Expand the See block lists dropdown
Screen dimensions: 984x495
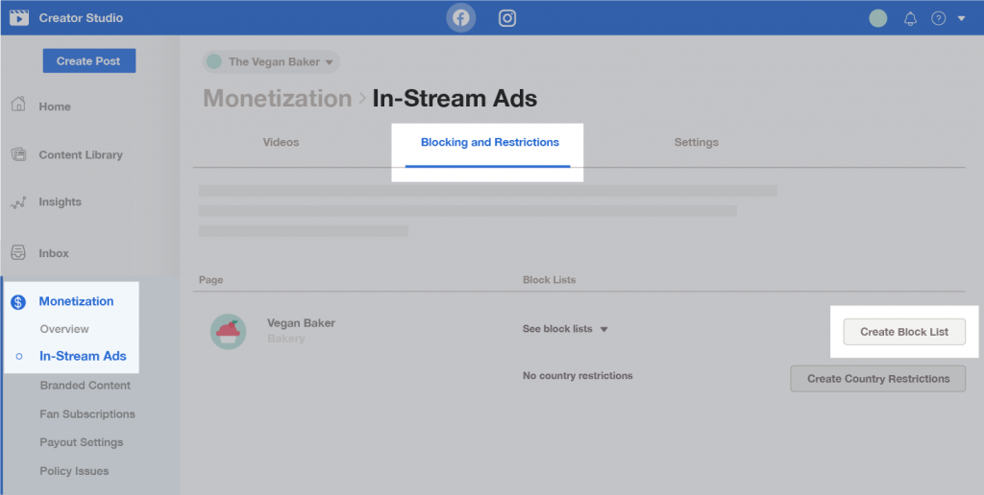coord(565,329)
